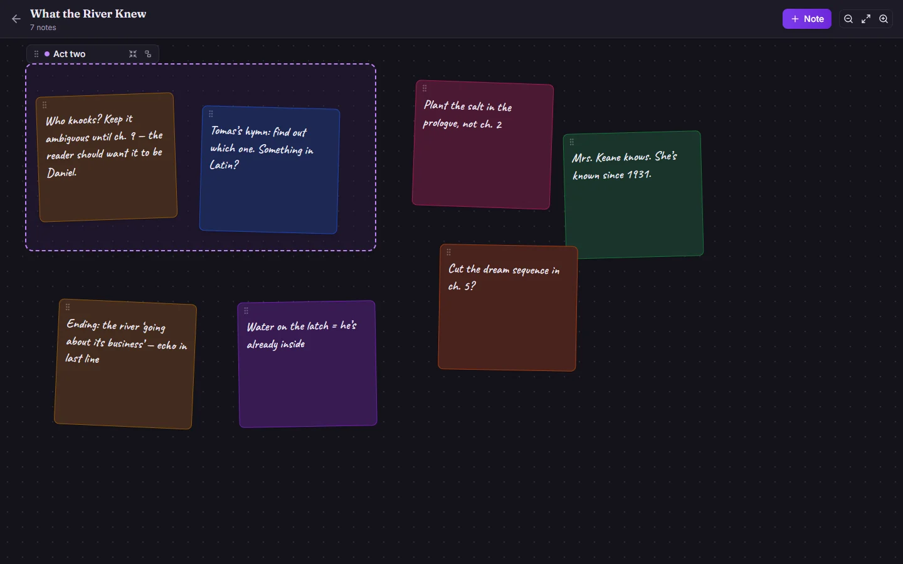Fit the board to screen with expand icon
Screen dimensions: 903x564
[x=866, y=19]
